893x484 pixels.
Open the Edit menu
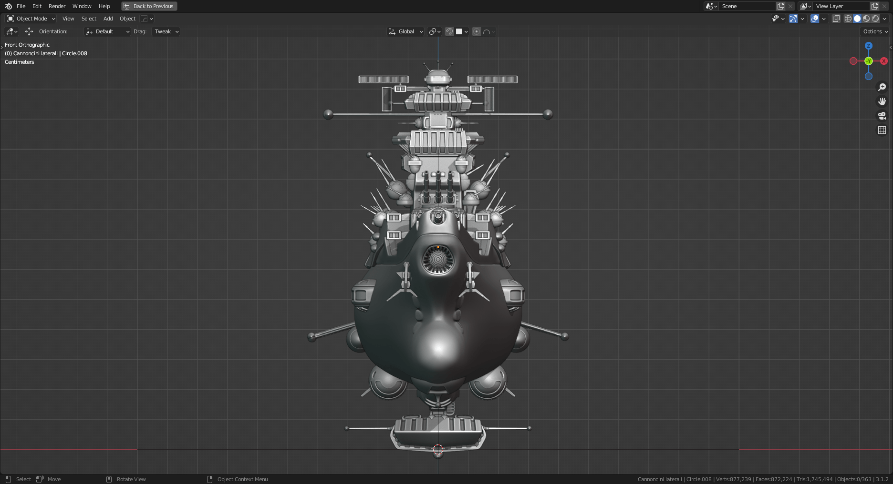(37, 6)
